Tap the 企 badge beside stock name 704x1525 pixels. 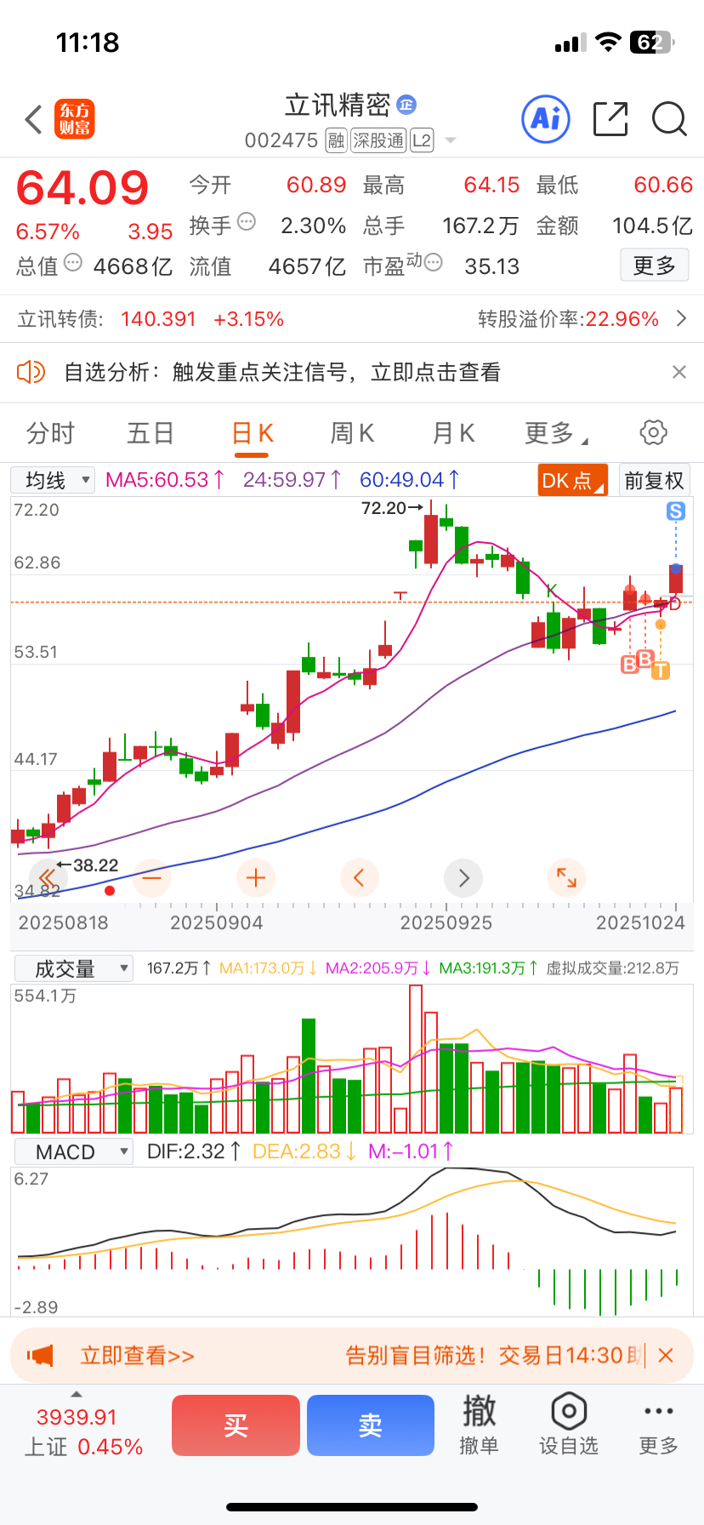[406, 105]
